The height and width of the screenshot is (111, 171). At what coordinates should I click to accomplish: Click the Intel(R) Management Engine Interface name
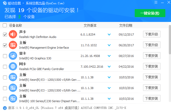(44, 48)
